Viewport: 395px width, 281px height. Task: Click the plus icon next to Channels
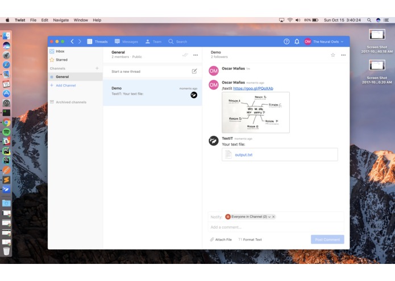[97, 68]
